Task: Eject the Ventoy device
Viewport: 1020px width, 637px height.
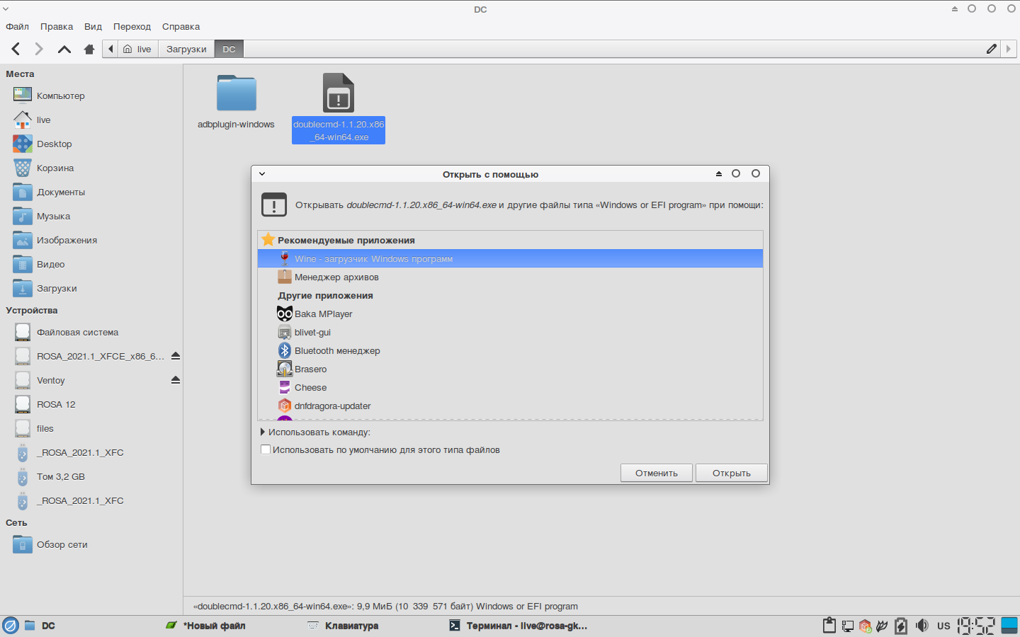Action: point(176,380)
